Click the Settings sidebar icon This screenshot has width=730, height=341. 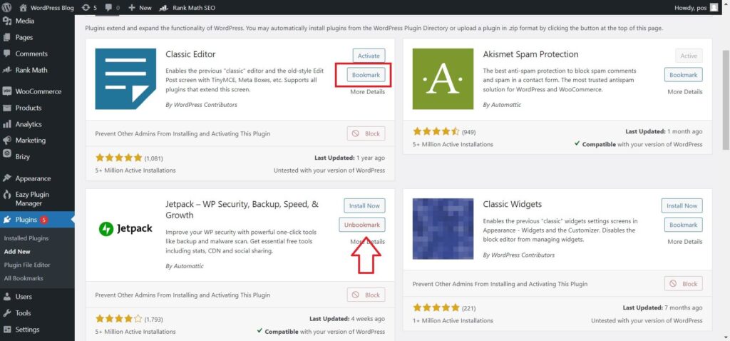click(x=7, y=330)
